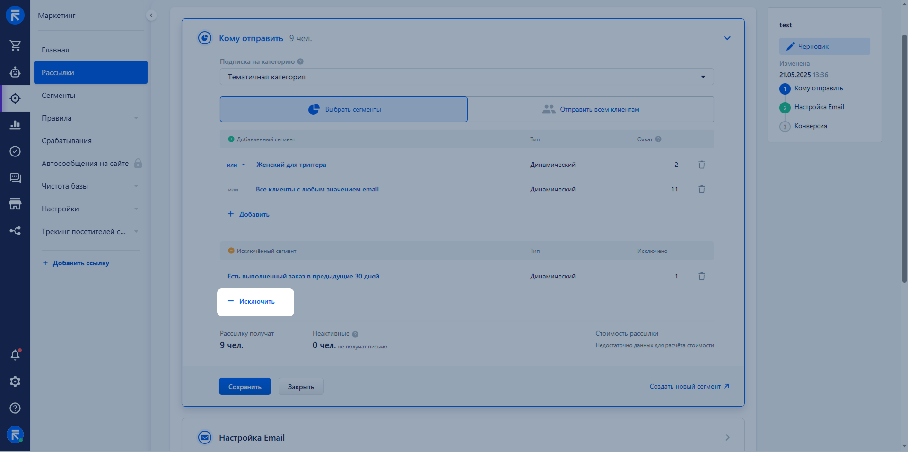Expand the 'Настройка Email' section
Viewport: 908px width, 452px height.
coord(727,437)
